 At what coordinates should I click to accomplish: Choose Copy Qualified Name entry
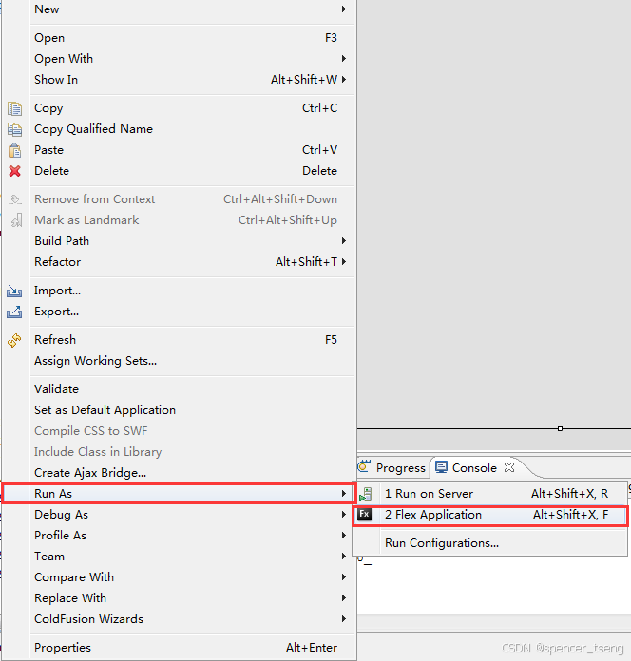coord(179,129)
